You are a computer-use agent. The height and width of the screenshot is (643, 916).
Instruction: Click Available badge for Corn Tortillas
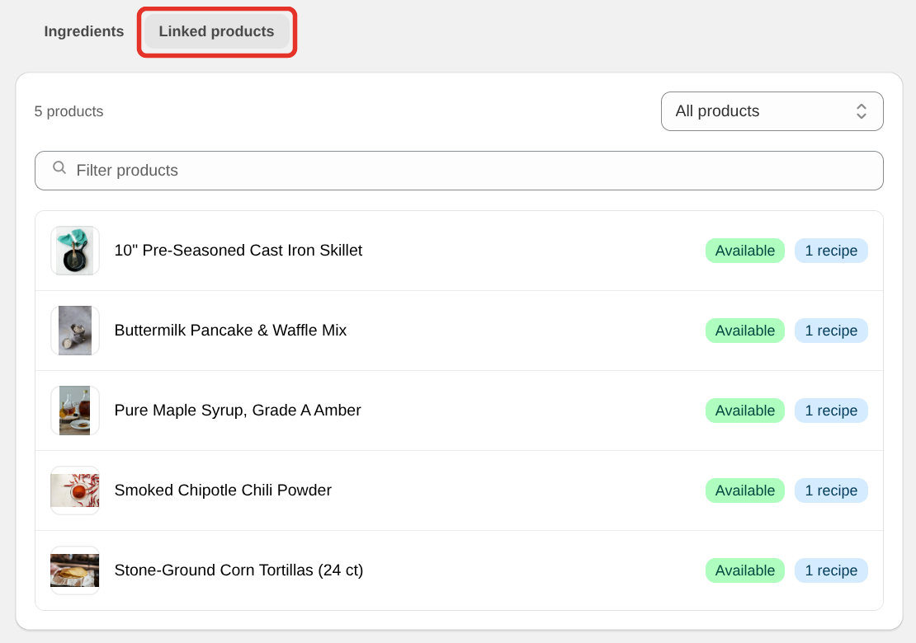pyautogui.click(x=745, y=570)
